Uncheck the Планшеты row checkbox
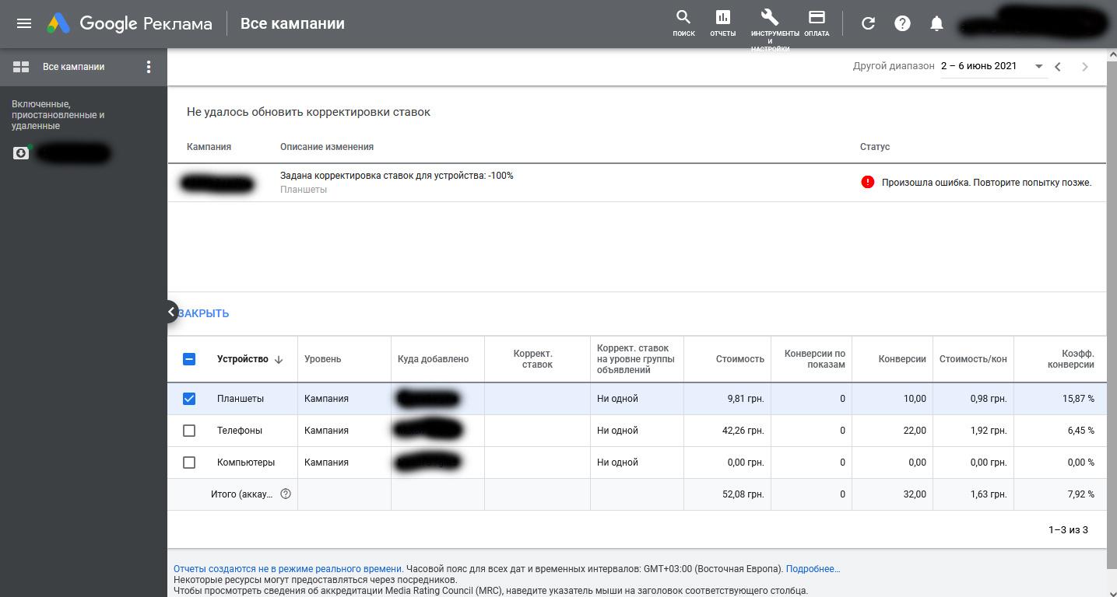The image size is (1117, 597). point(189,399)
